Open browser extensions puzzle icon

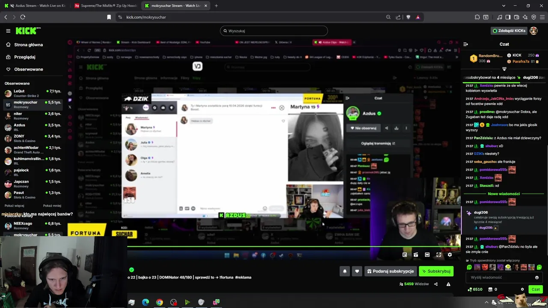pyautogui.click(x=477, y=17)
